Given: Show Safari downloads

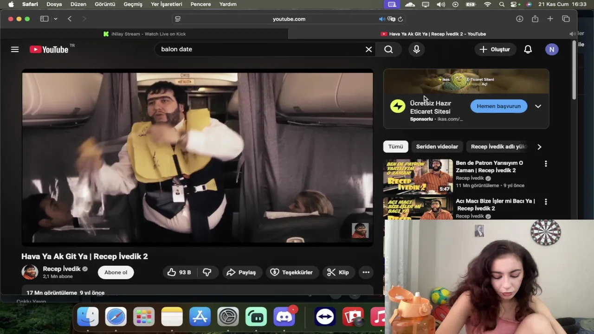Looking at the screenshot, I should point(520,19).
